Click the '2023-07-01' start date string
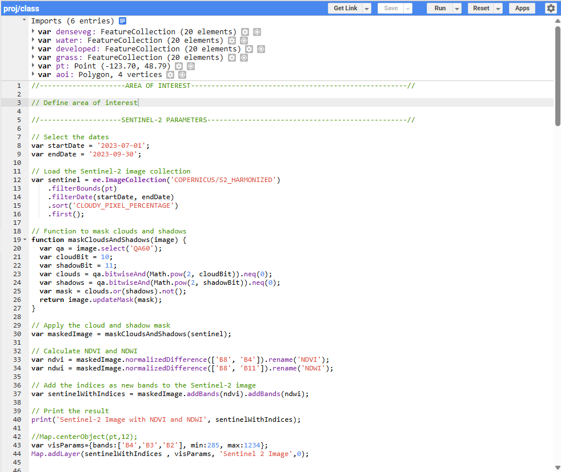 click(x=121, y=146)
